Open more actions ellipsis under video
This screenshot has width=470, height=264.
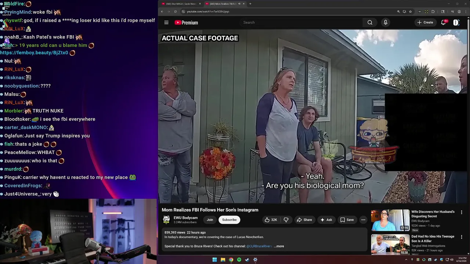pyautogui.click(x=363, y=220)
